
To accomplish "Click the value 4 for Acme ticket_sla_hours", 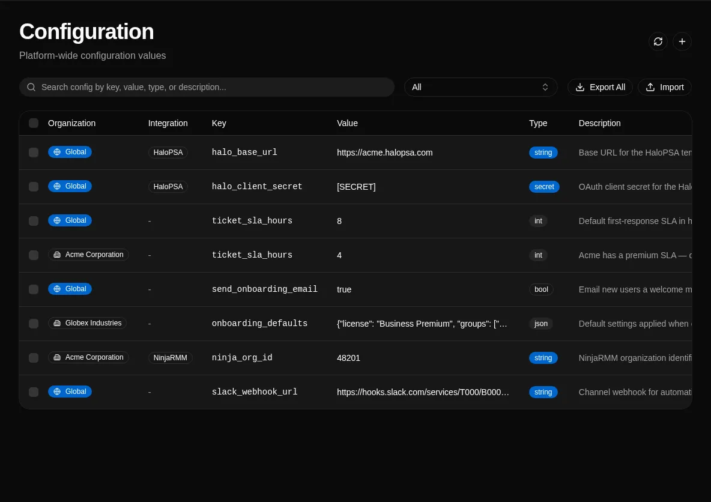I will (x=339, y=255).
